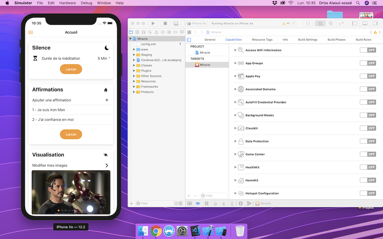Click Debug Memory Graph icon
The height and width of the screenshot is (239, 383).
(x=249, y=203)
